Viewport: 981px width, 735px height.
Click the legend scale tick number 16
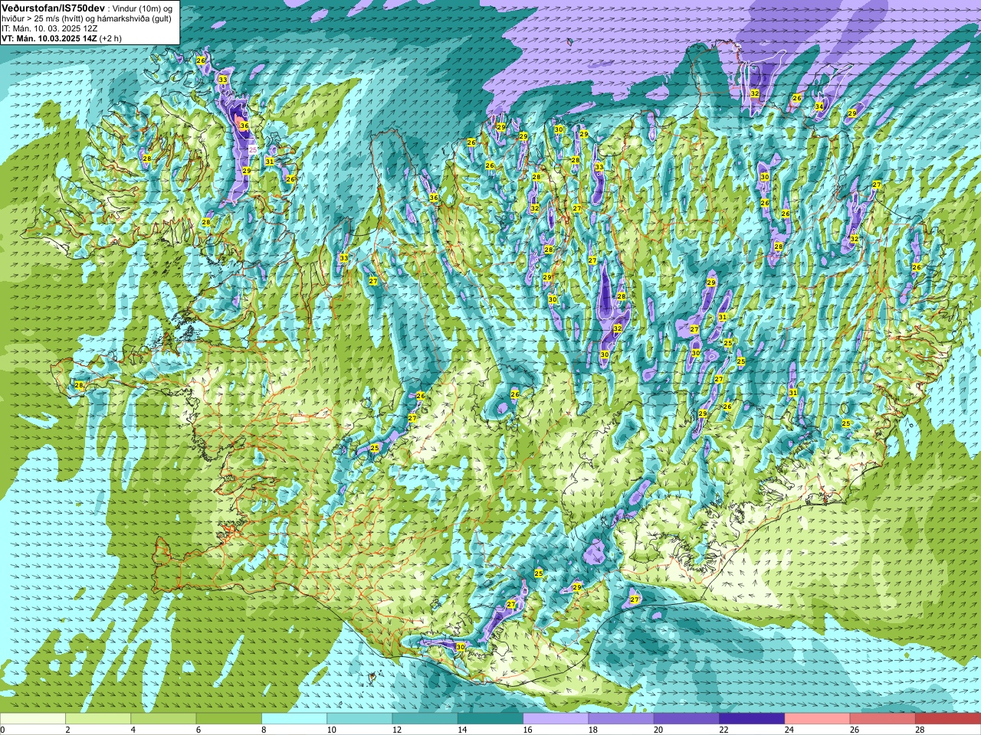click(x=527, y=730)
